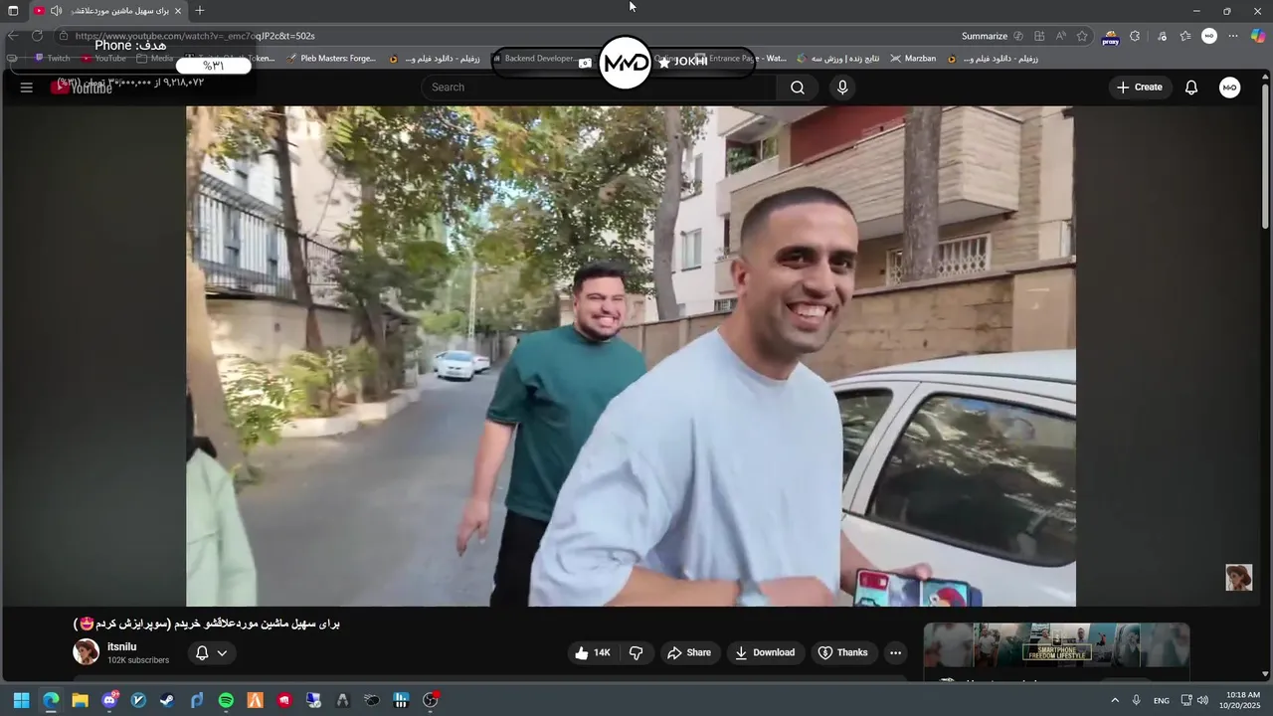This screenshot has height=716, width=1273.
Task: Open Windows Start menu
Action: [21, 700]
